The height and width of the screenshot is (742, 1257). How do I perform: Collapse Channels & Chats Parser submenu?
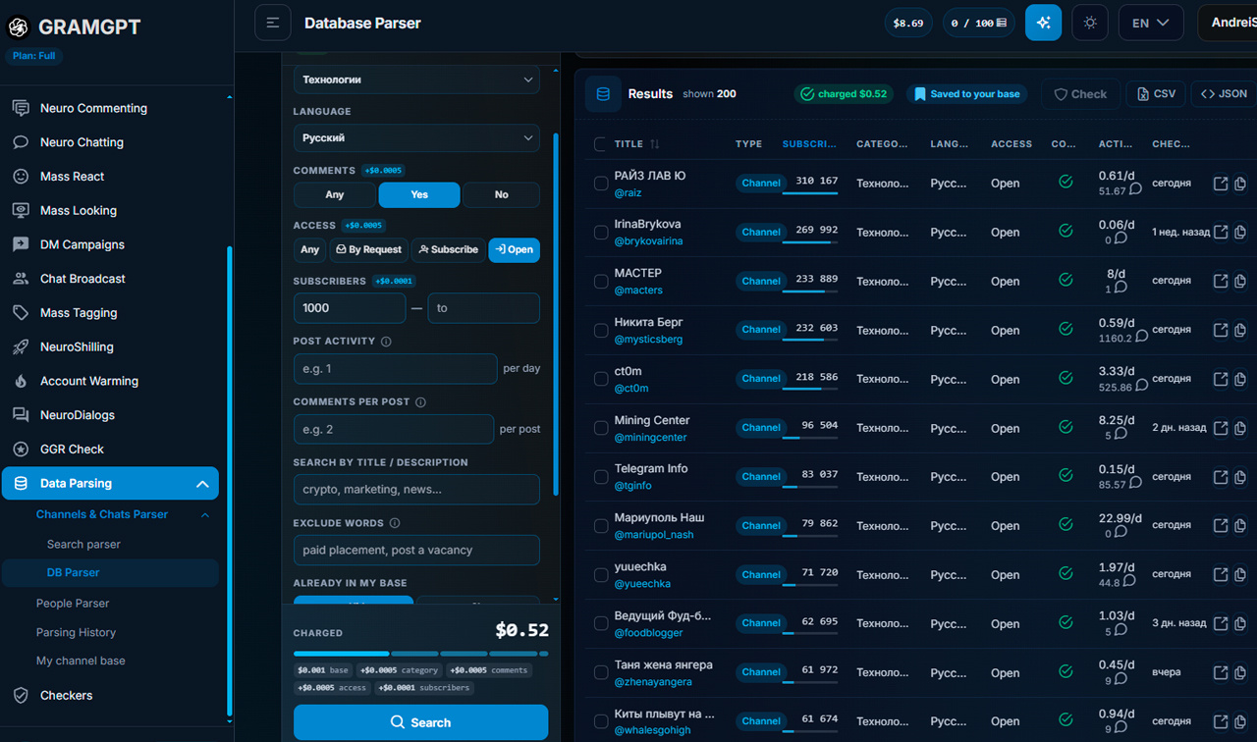click(x=205, y=515)
